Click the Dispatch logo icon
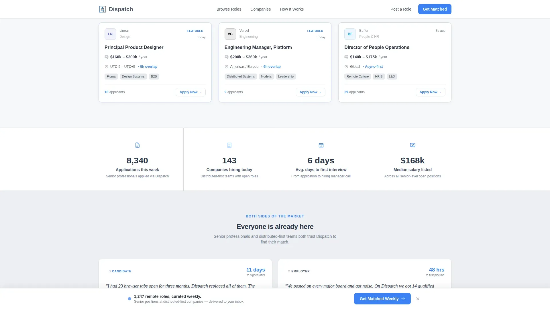Image resolution: width=550 pixels, height=309 pixels. tap(103, 9)
